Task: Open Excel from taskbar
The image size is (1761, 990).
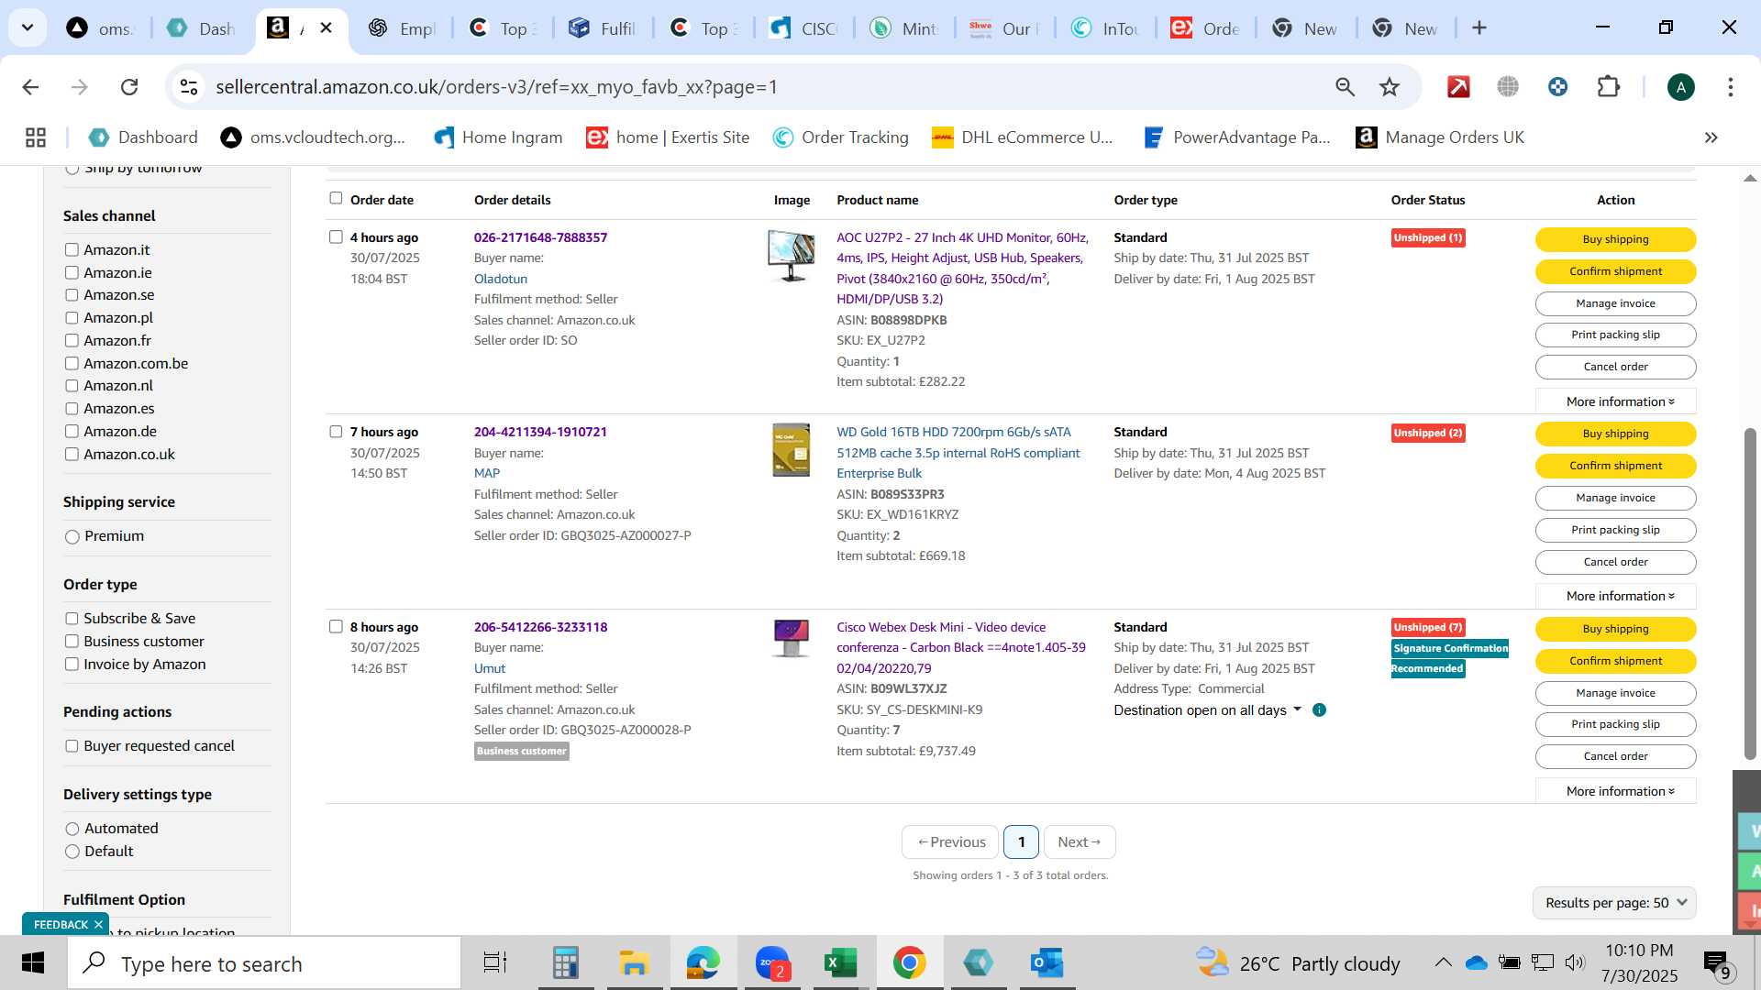Action: (840, 963)
